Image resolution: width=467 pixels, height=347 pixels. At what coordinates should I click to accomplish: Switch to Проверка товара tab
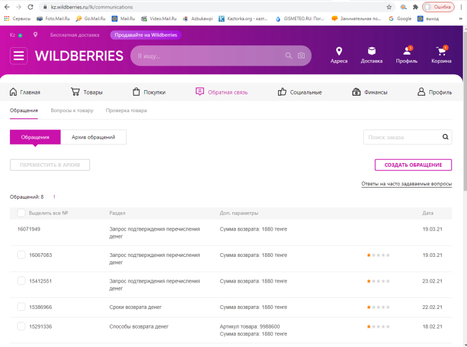[127, 110]
